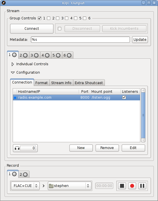This screenshot has height=201, width=158.
Task: Click the Edit server button
Action: click(x=133, y=148)
